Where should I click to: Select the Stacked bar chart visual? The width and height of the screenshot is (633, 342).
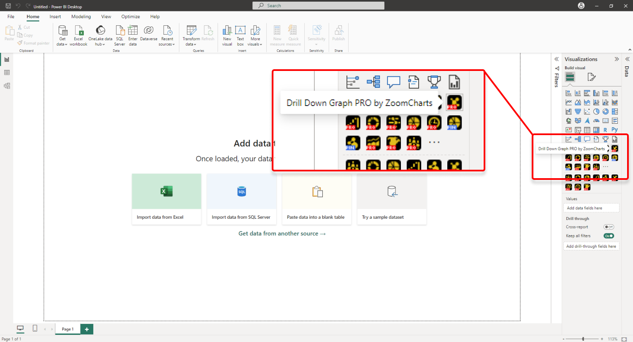point(568,93)
